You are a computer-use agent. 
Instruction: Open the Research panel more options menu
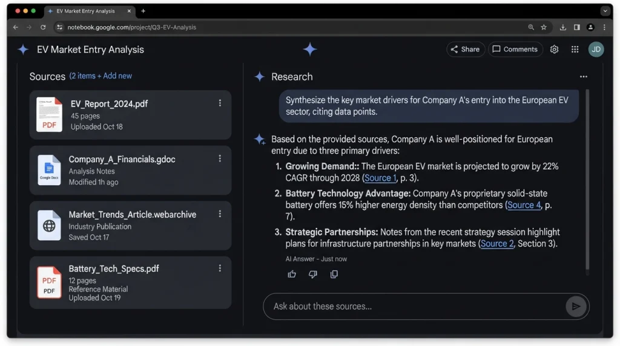pos(583,77)
